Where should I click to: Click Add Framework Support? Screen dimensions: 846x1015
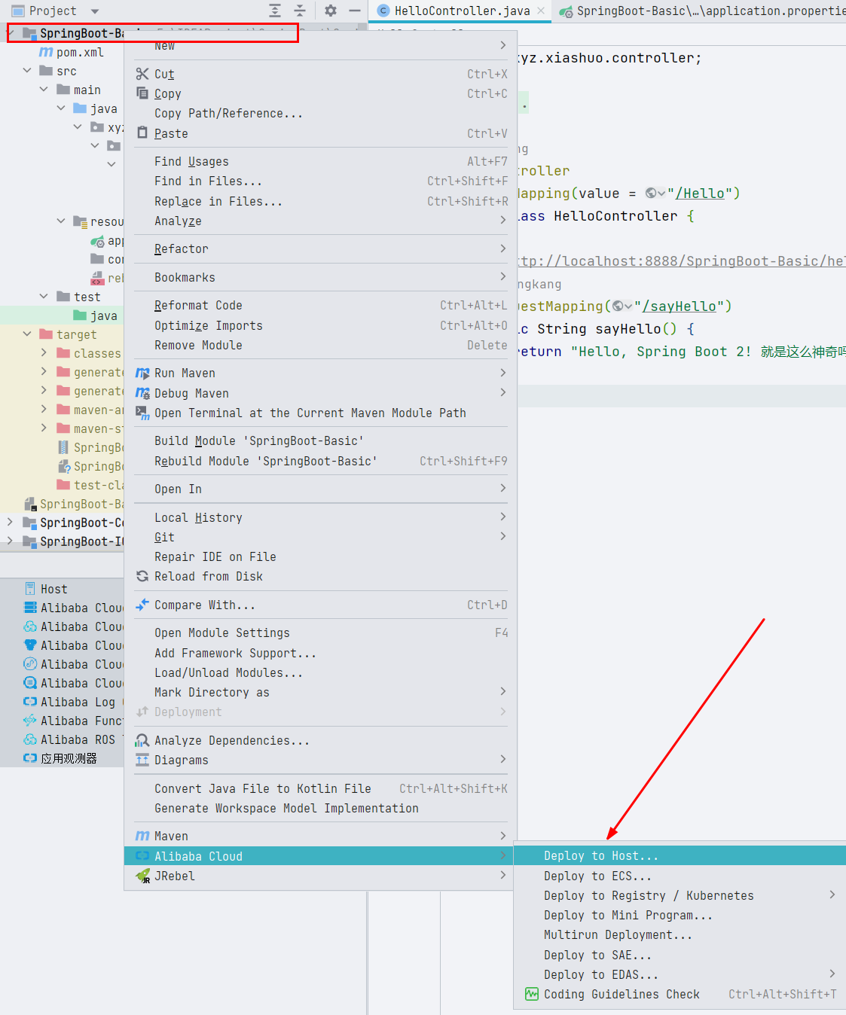coord(320,653)
